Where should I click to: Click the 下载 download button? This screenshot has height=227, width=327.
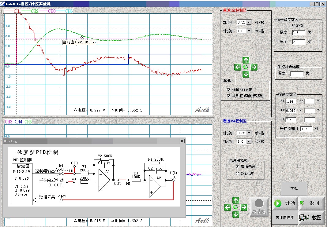coord(294,189)
